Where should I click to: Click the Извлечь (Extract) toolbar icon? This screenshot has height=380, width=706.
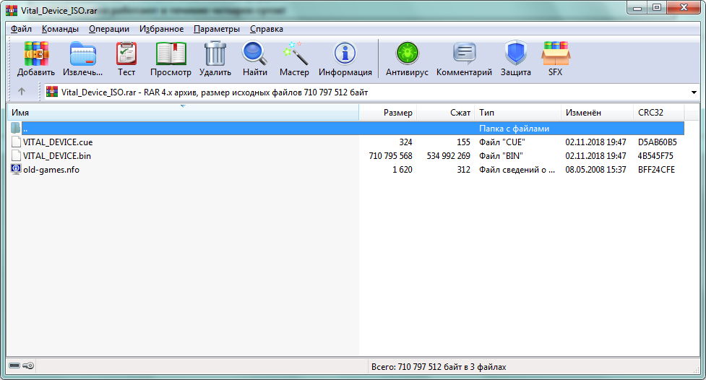(x=83, y=53)
